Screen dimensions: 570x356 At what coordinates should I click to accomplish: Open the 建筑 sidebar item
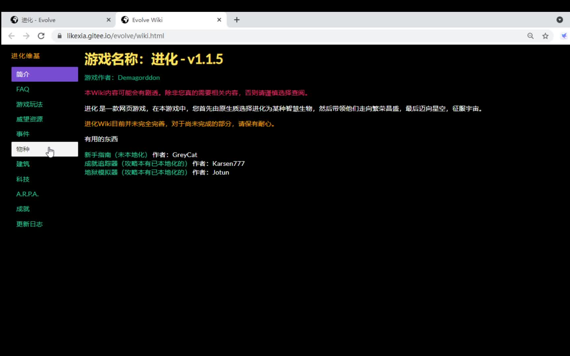click(45, 164)
